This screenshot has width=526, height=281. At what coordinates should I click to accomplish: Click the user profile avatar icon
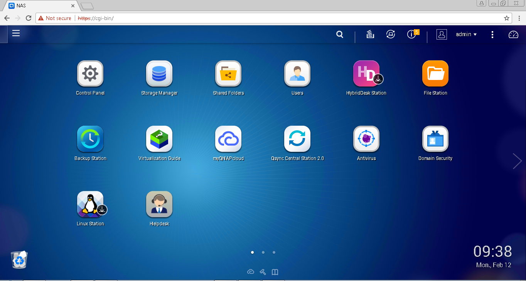[x=442, y=34]
